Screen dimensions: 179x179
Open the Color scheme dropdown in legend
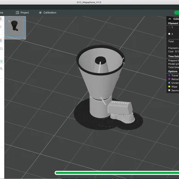tap(176, 19)
